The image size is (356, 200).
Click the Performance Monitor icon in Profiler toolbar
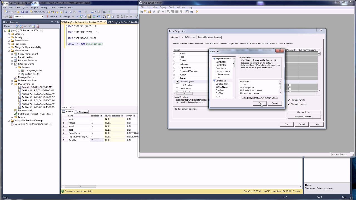tap(191, 12)
